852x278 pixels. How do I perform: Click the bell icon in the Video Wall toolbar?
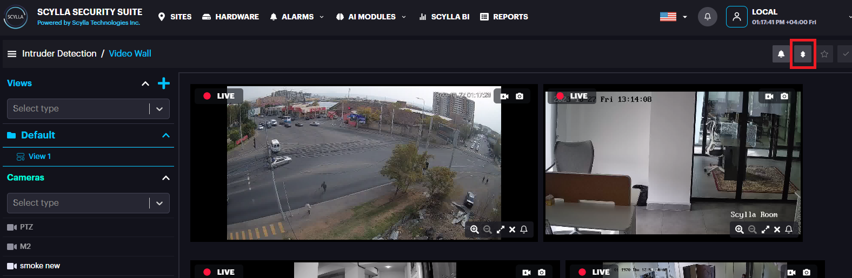click(781, 54)
